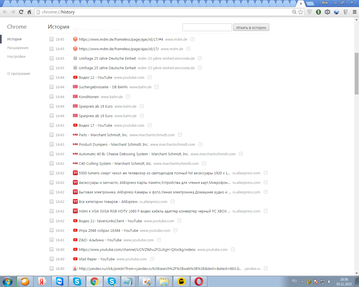Open dropdown for Vlad Reper - YouTube
The width and height of the screenshot is (359, 287).
(152, 259)
